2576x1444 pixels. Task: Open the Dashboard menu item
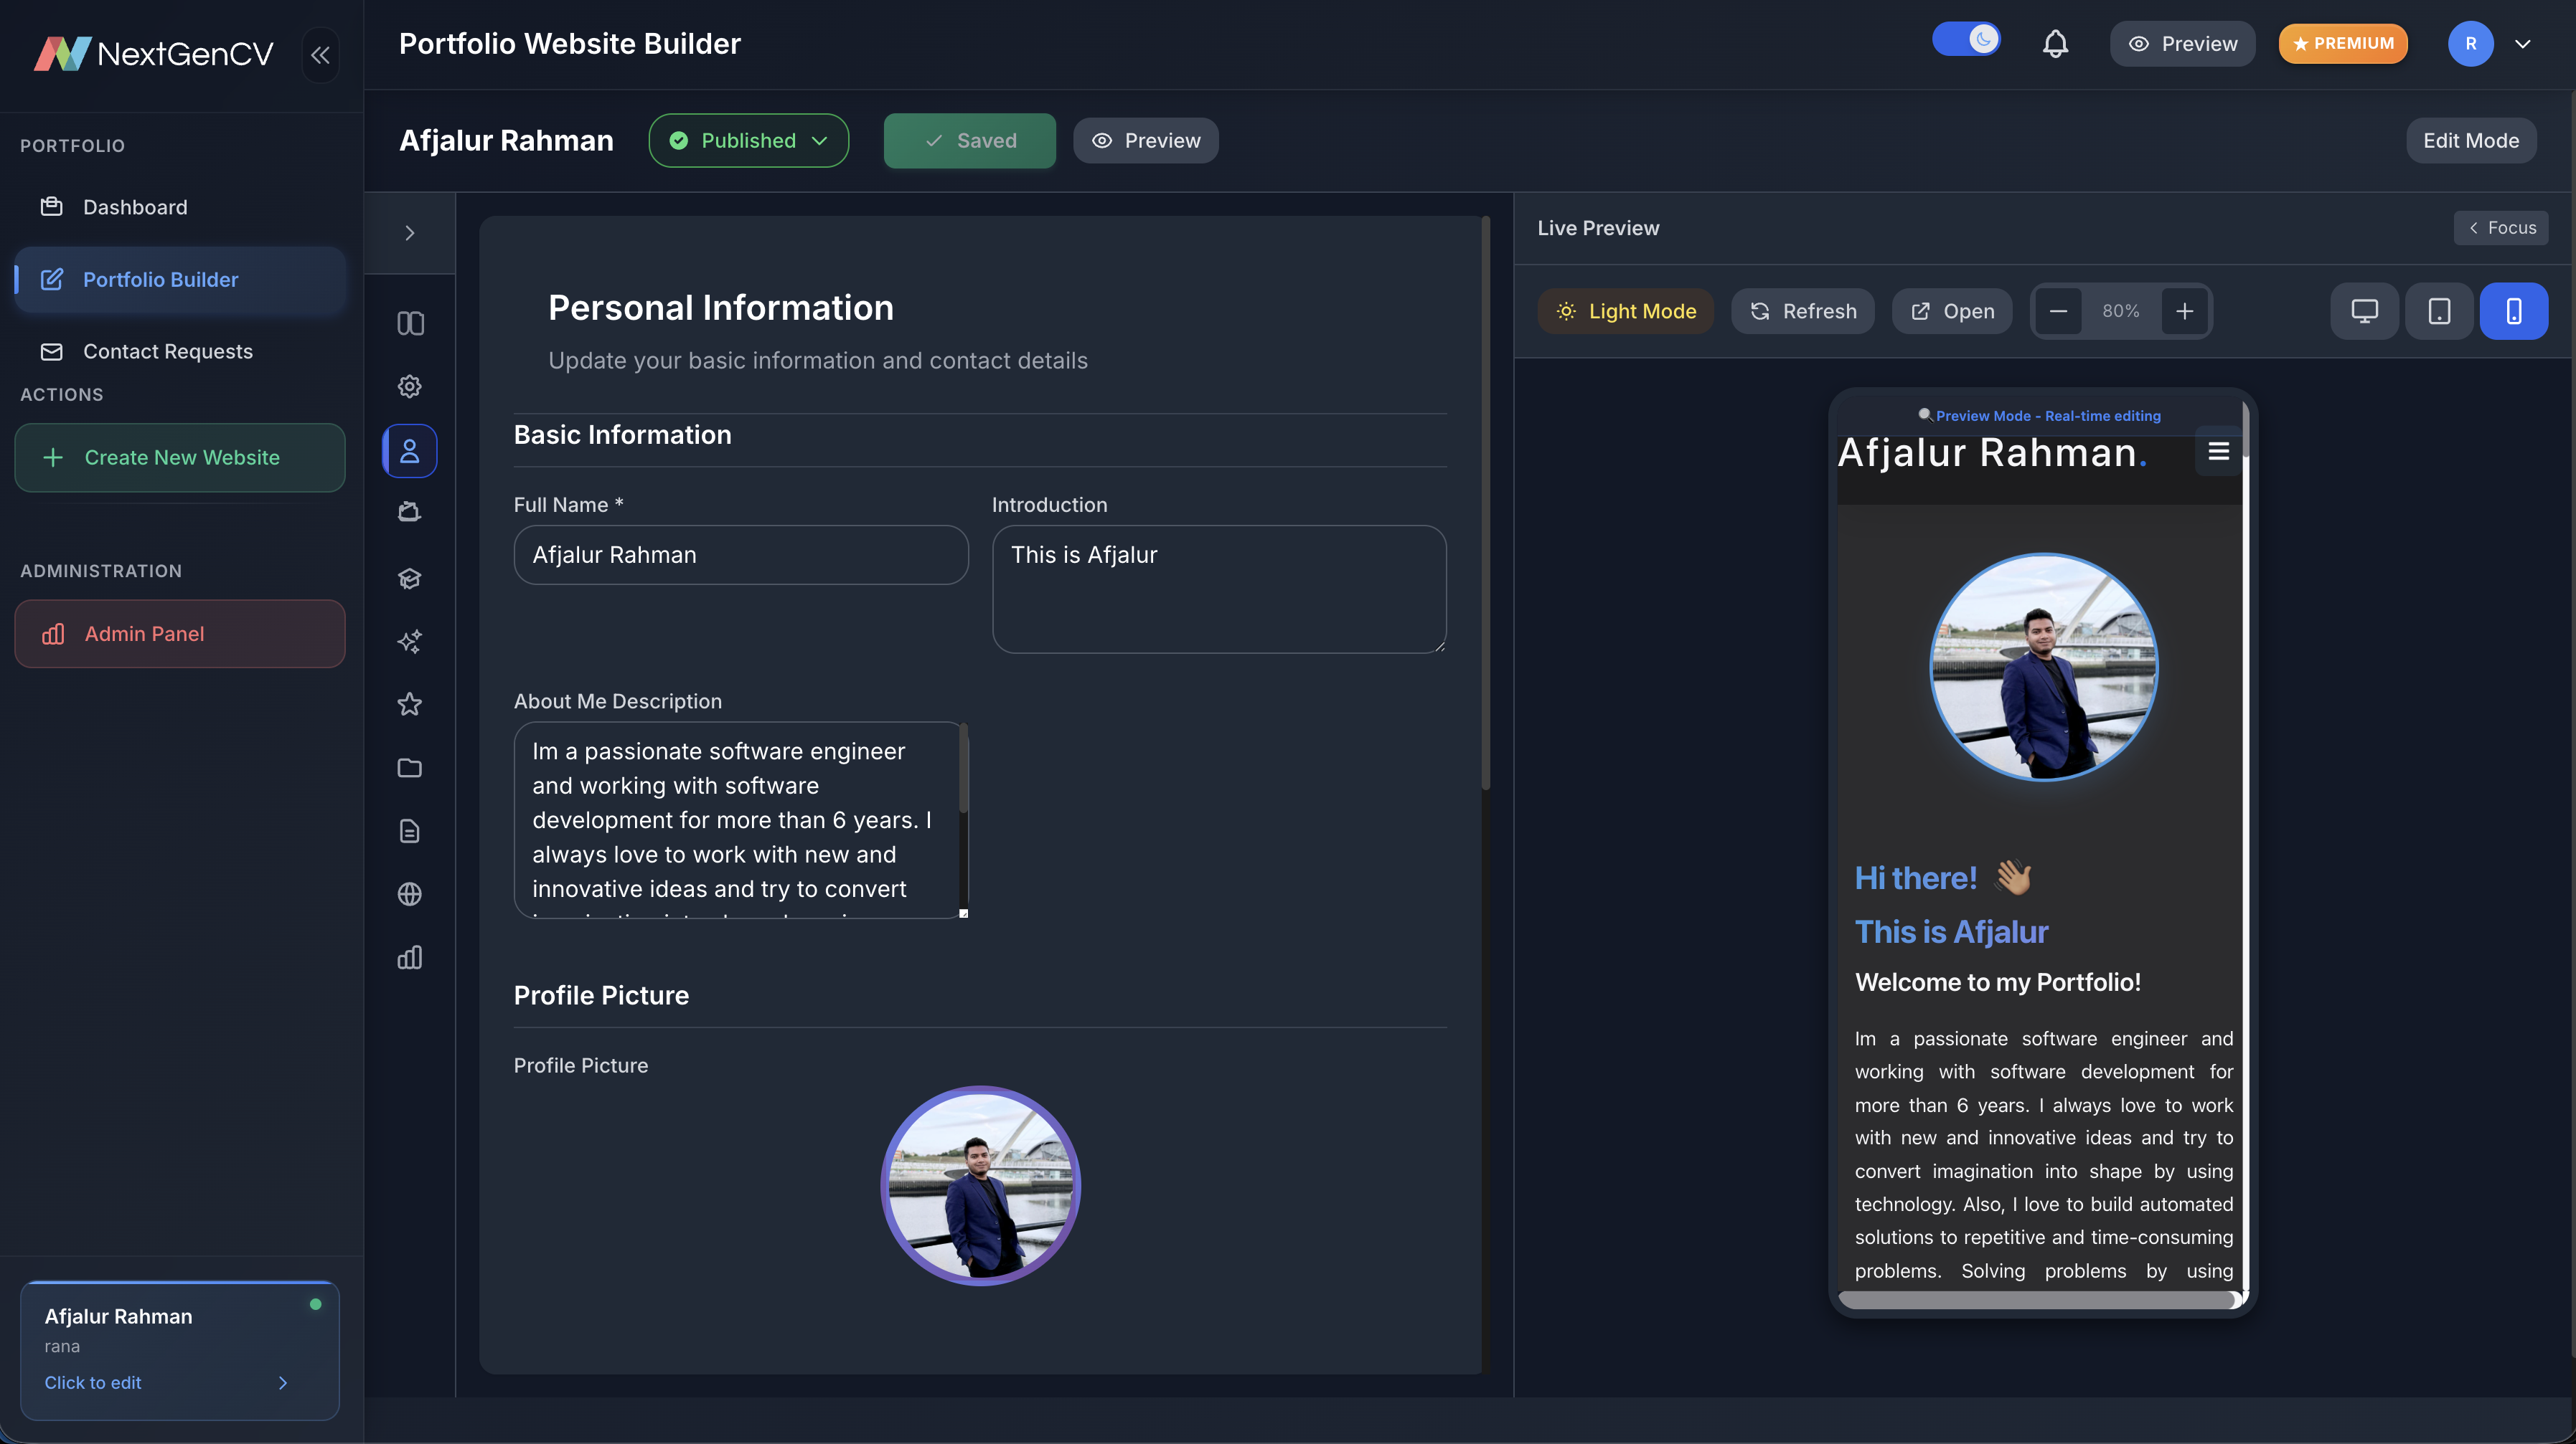[135, 207]
